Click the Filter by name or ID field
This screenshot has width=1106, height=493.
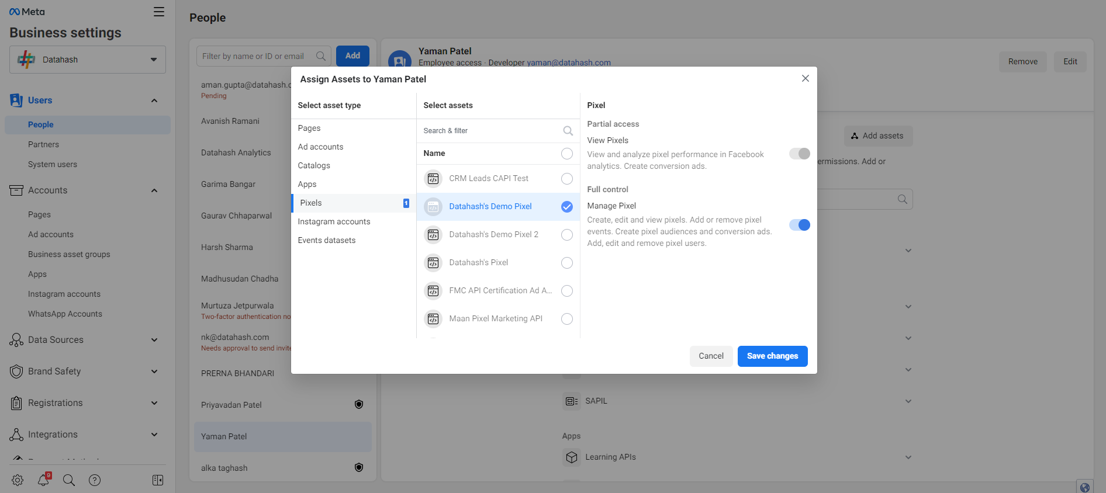pos(264,56)
